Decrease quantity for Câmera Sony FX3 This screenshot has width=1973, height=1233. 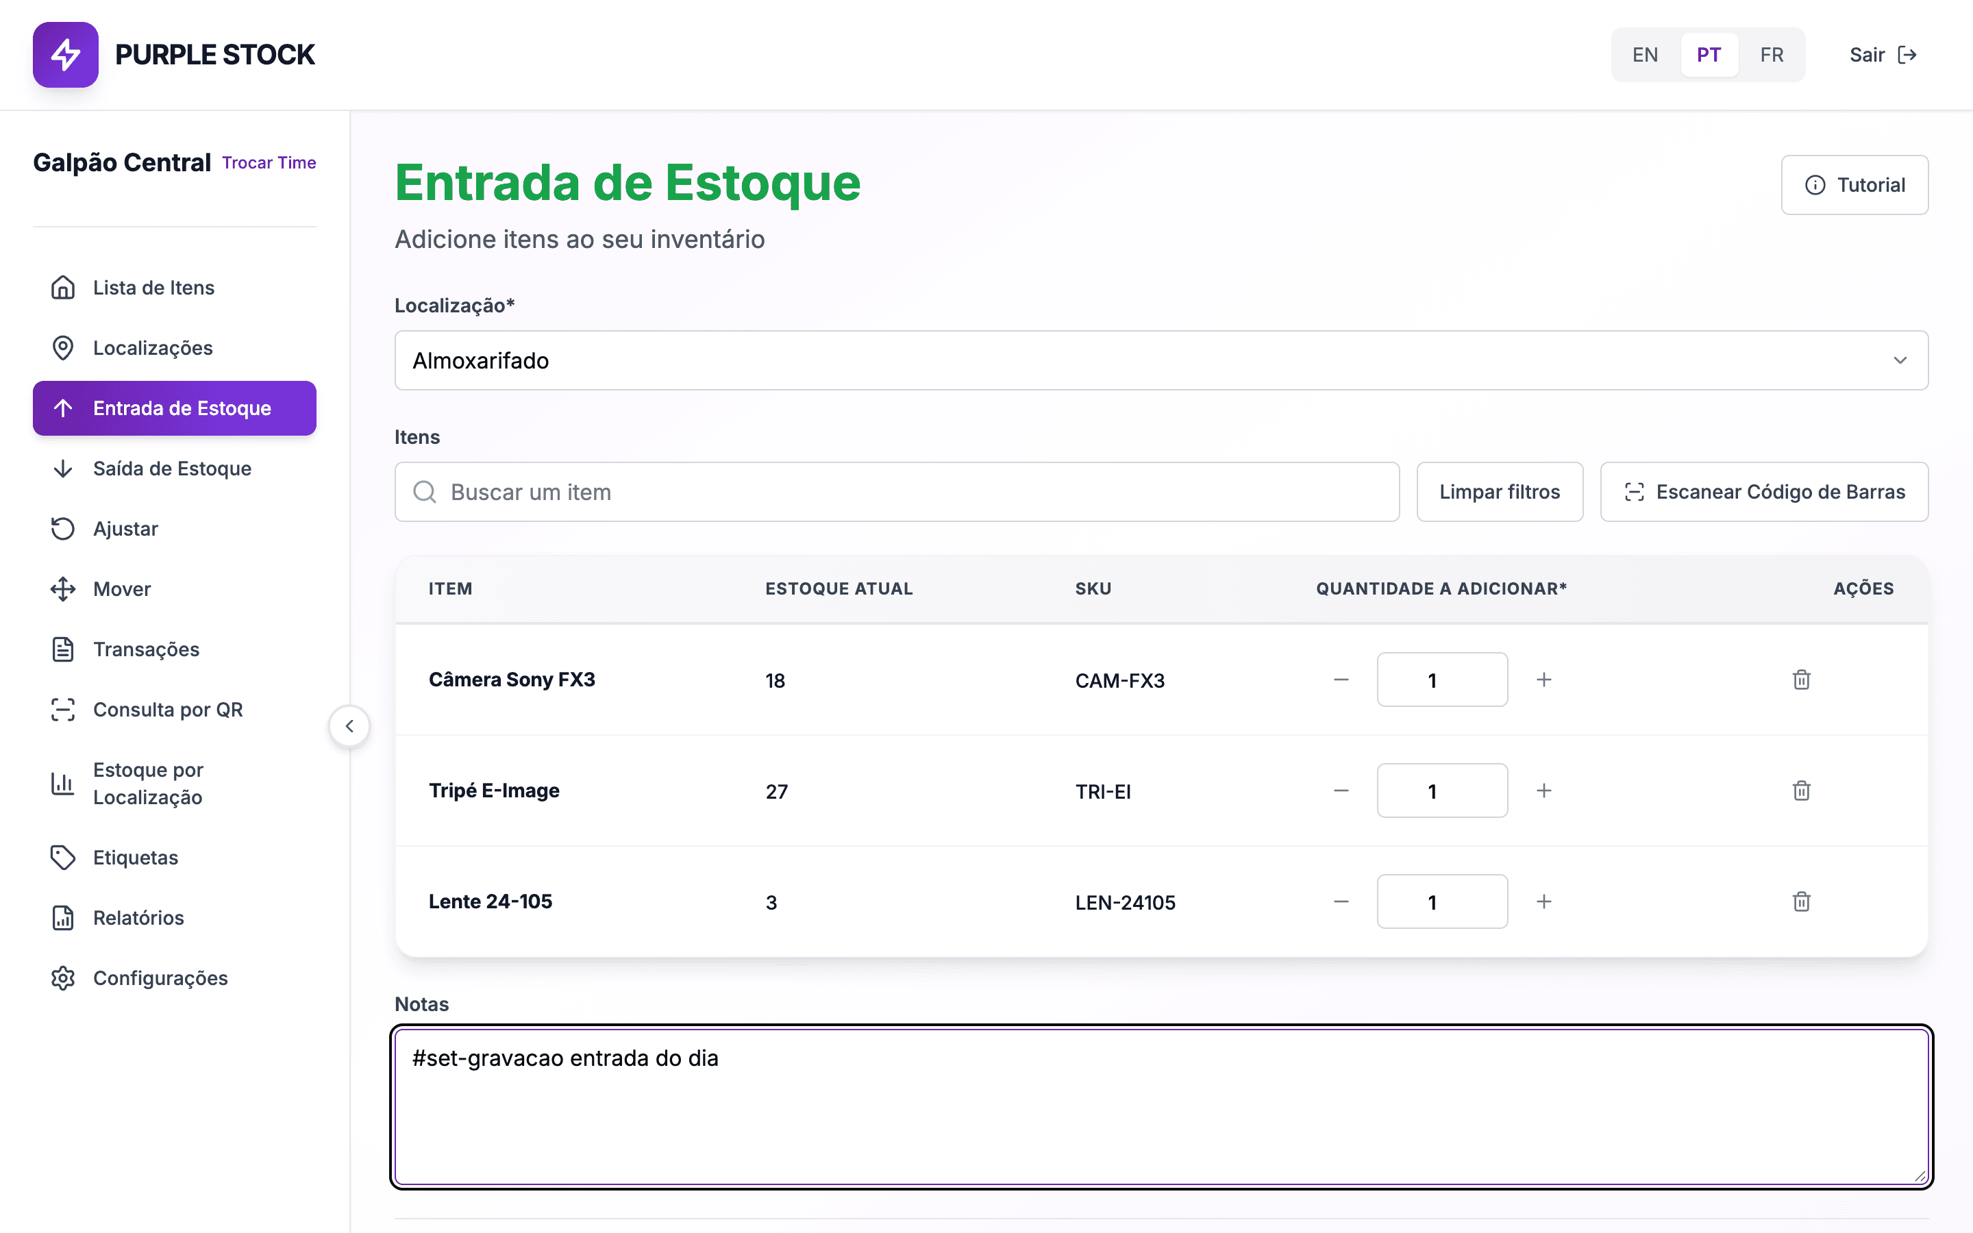tap(1341, 680)
